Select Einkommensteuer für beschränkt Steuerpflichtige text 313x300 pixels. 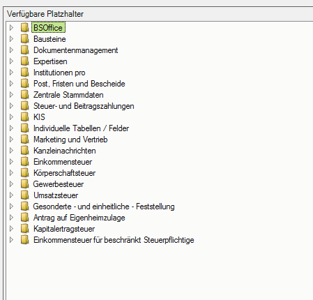coord(114,240)
